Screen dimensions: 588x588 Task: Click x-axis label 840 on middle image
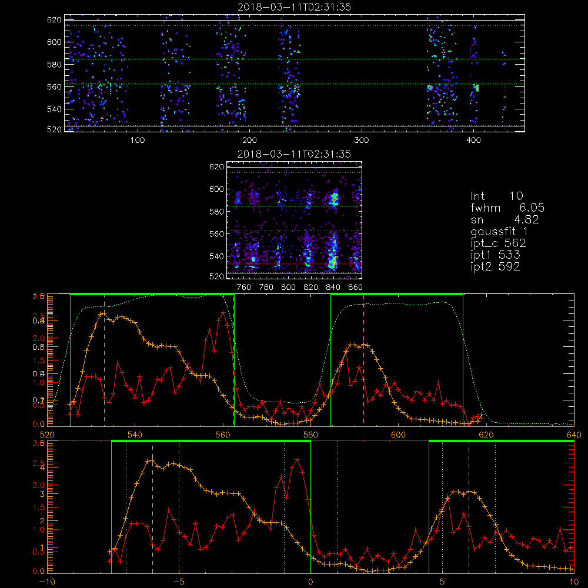[333, 288]
